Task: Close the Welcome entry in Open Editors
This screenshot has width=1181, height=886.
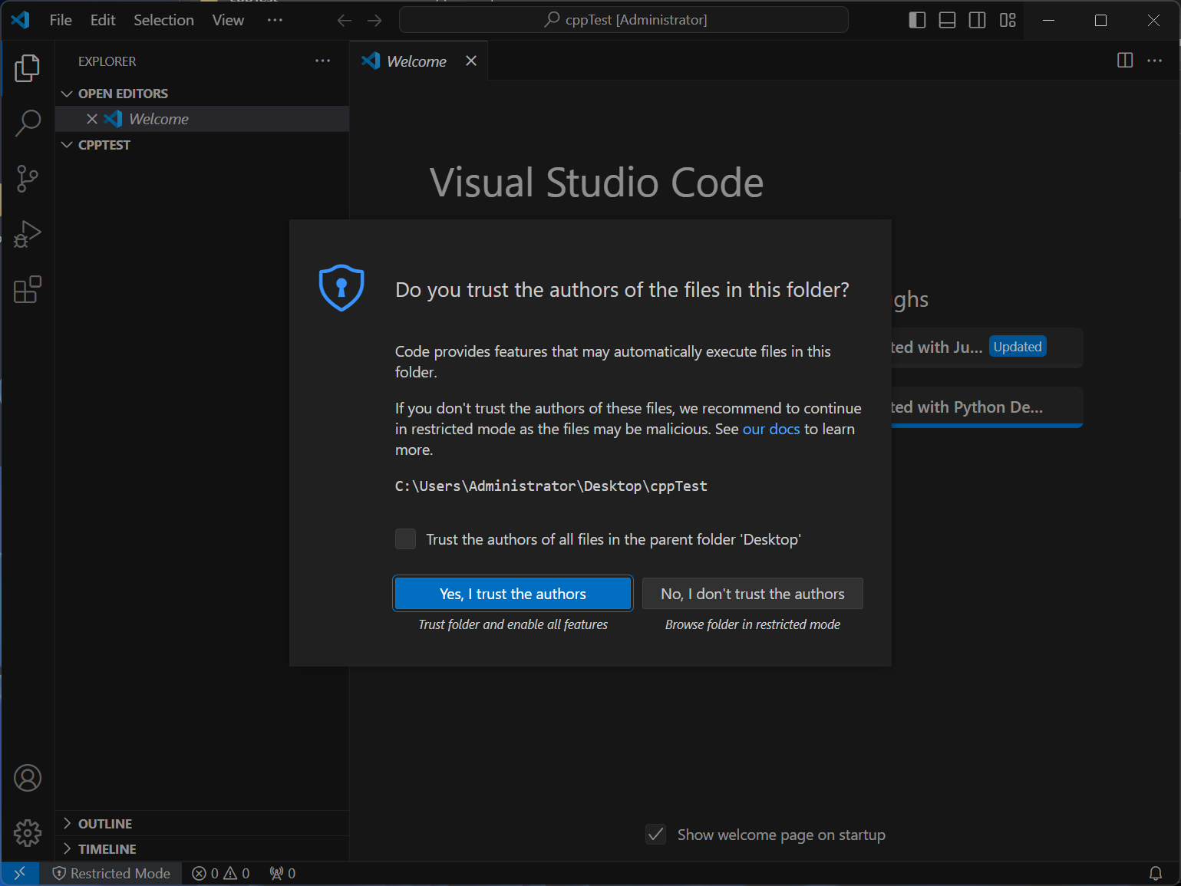Action: [x=92, y=119]
